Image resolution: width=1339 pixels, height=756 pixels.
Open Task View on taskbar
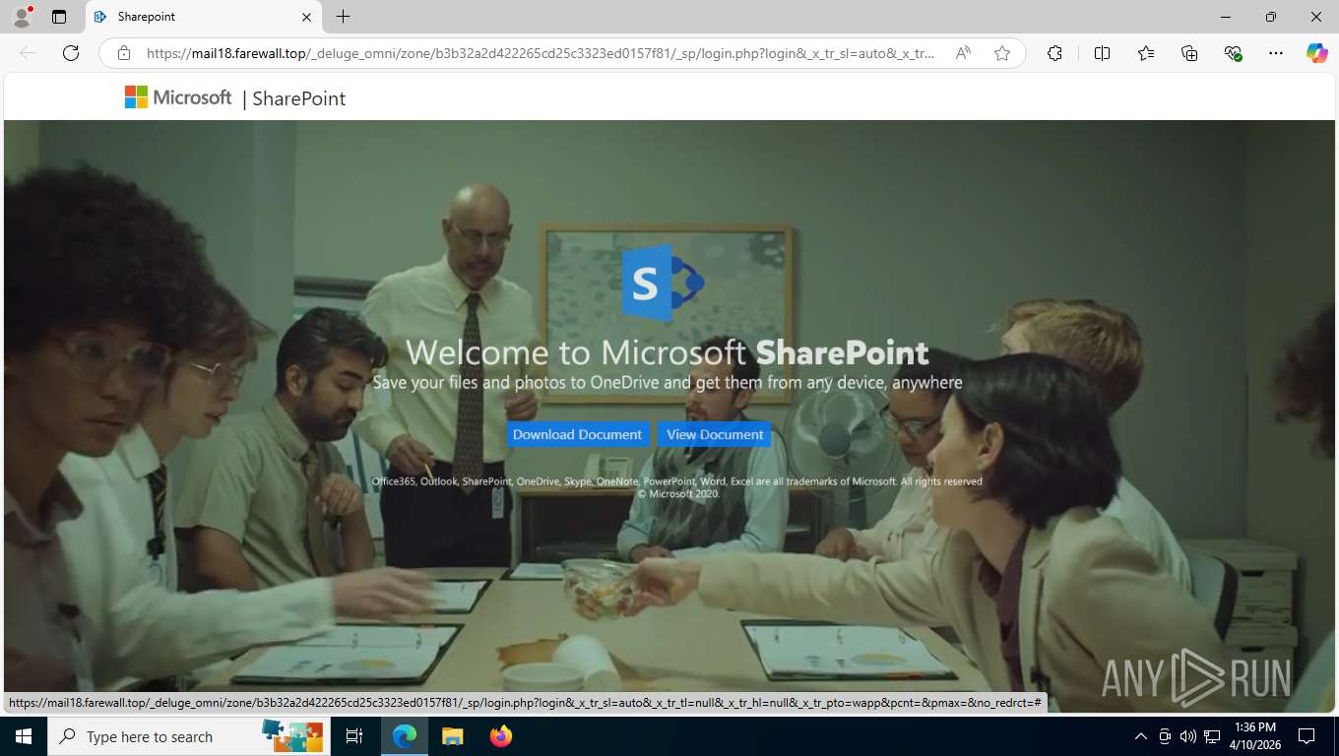[x=354, y=736]
